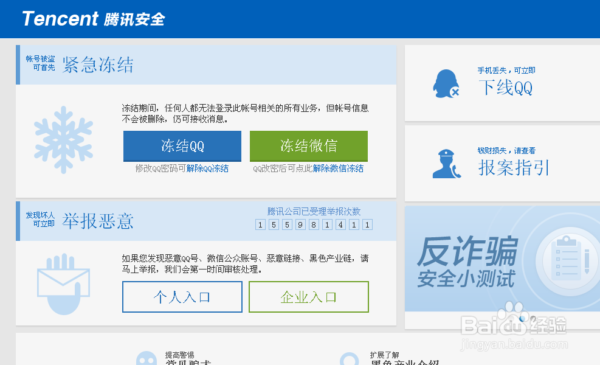Click the hand-and-envelope report icon
The width and height of the screenshot is (600, 365).
pos(63,284)
